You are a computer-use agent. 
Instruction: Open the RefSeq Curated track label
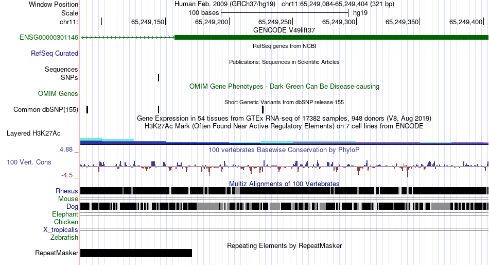(x=55, y=54)
